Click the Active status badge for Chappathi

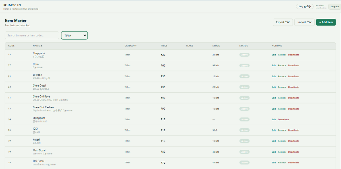coord(244,55)
